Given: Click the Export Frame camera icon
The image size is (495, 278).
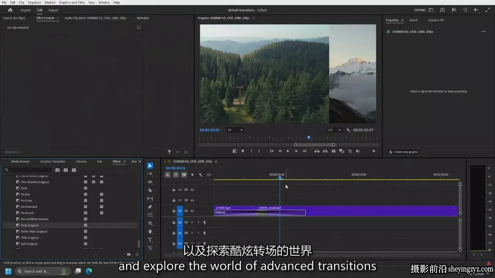Looking at the screenshot, I should (333, 151).
